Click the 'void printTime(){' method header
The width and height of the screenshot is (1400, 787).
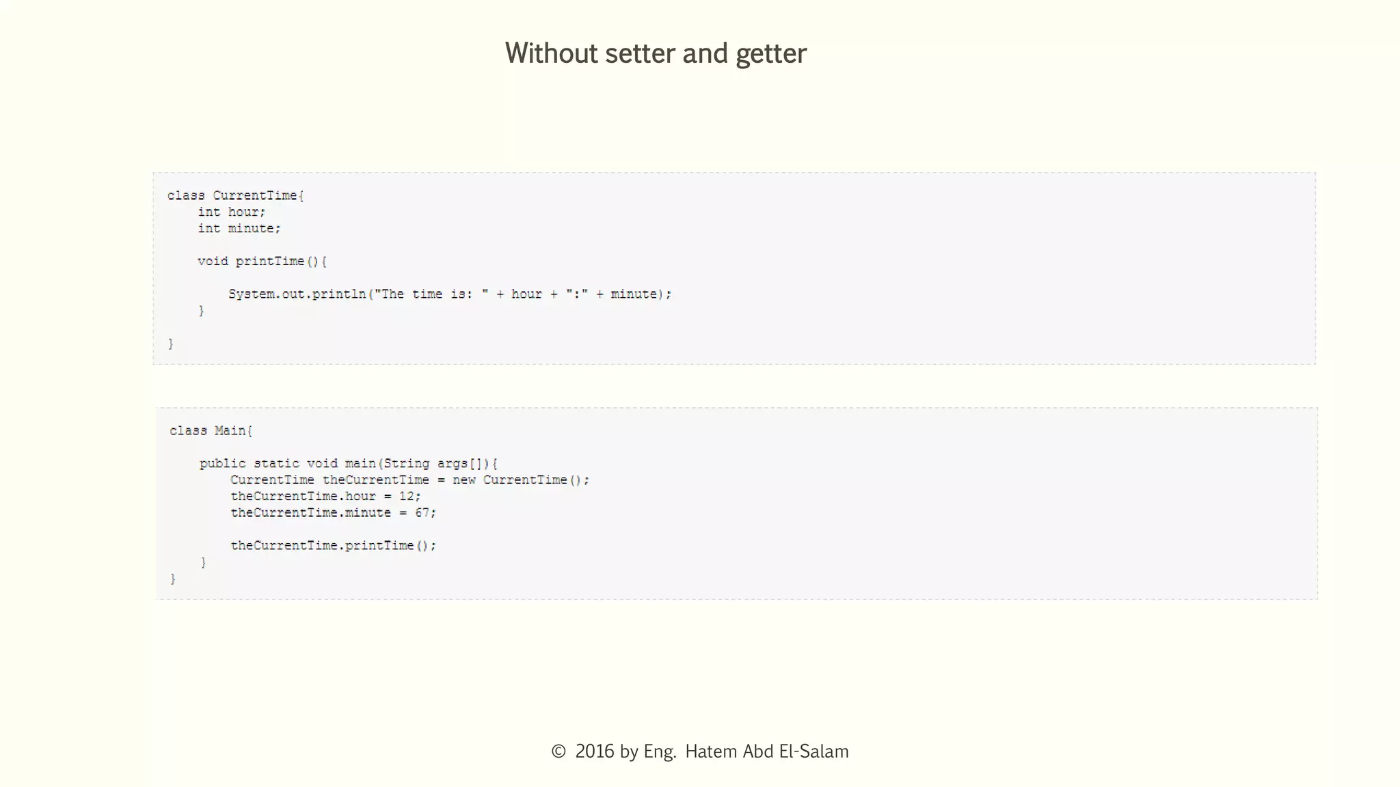pos(262,261)
